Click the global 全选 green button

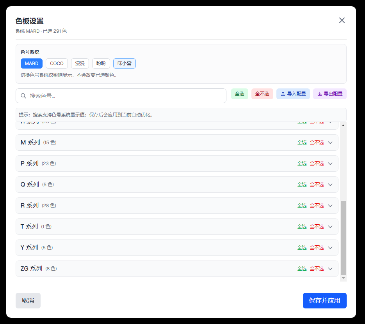(239, 94)
